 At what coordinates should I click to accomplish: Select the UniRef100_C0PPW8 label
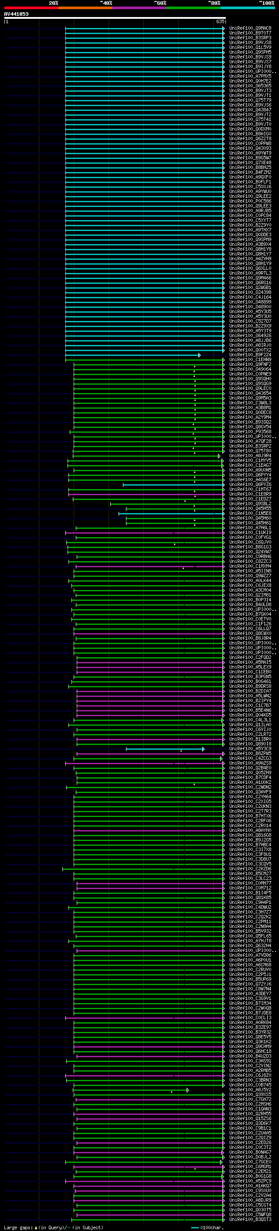250,143
